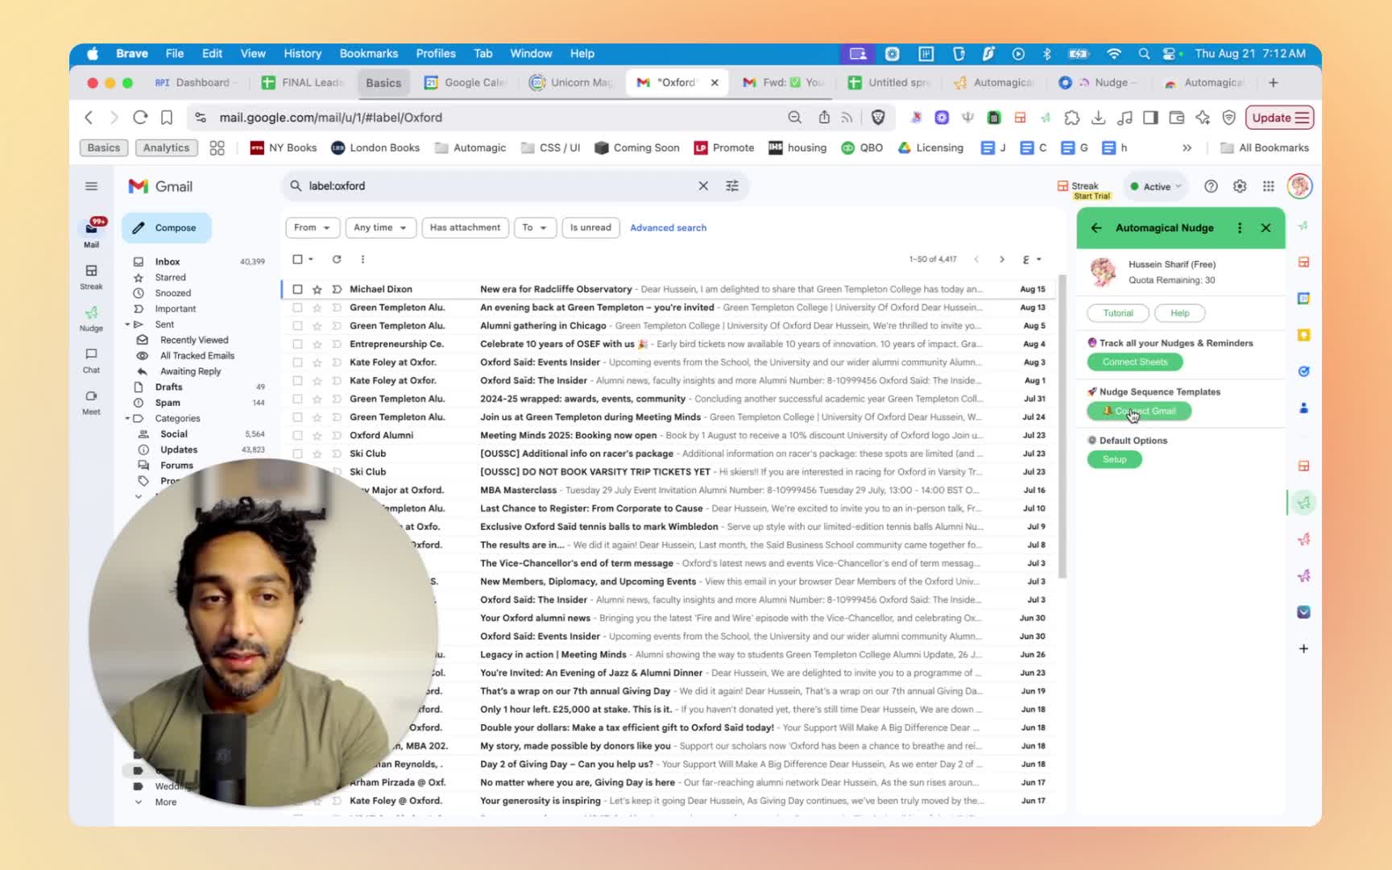
Task: Click the Connect Sheets button
Action: pos(1134,362)
